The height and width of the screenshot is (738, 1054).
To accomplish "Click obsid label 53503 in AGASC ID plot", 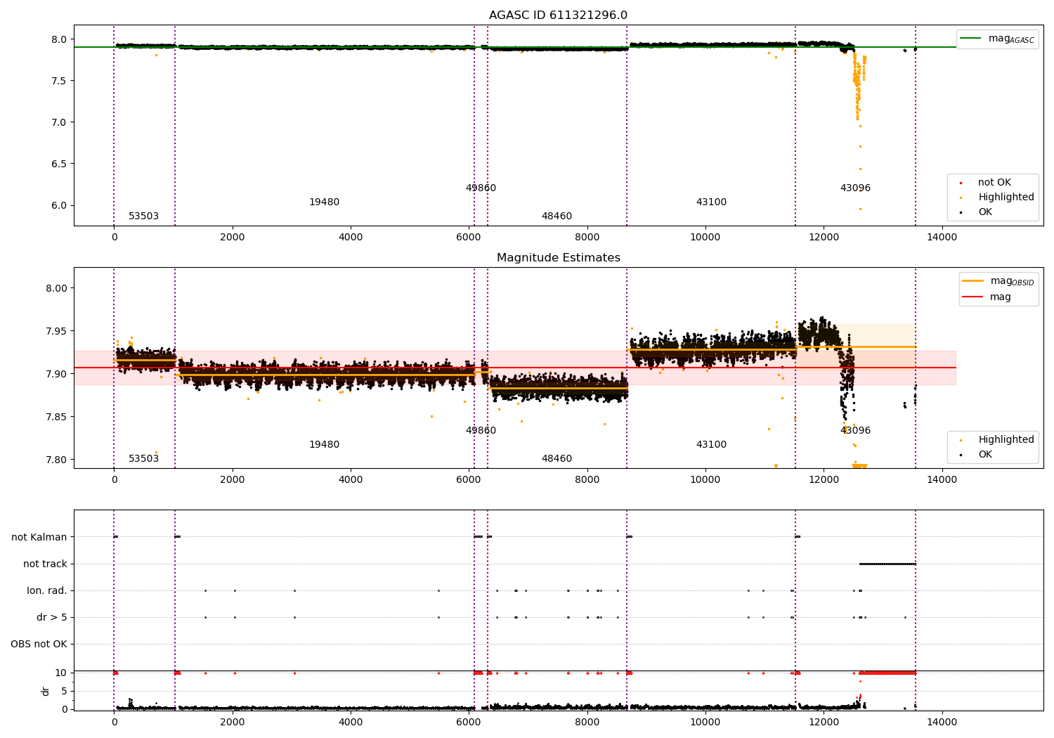I will tap(143, 216).
